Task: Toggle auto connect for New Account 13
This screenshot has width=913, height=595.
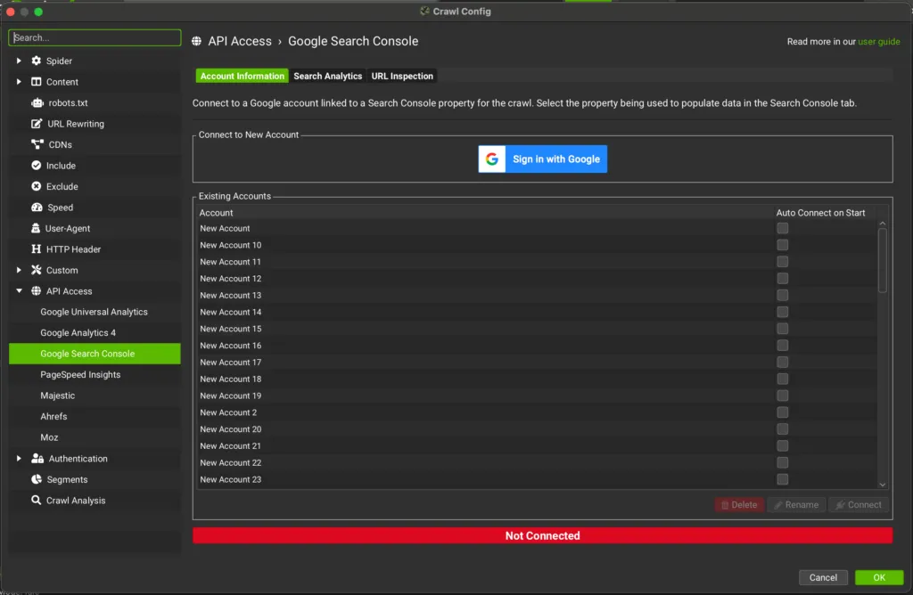Action: (783, 295)
